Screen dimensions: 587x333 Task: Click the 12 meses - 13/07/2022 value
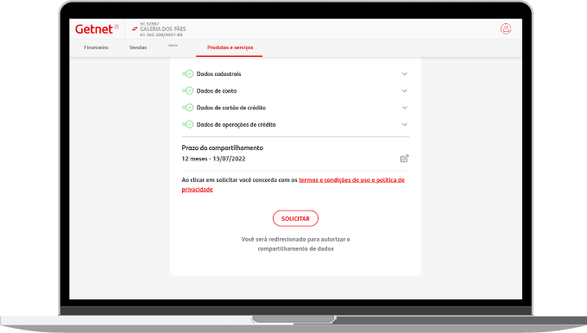pyautogui.click(x=213, y=159)
